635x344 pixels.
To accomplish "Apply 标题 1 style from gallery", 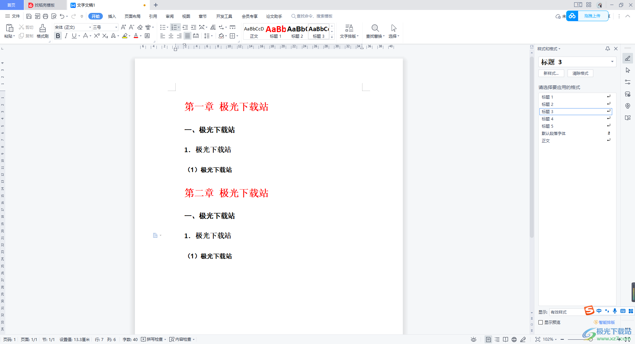I will tap(275, 31).
